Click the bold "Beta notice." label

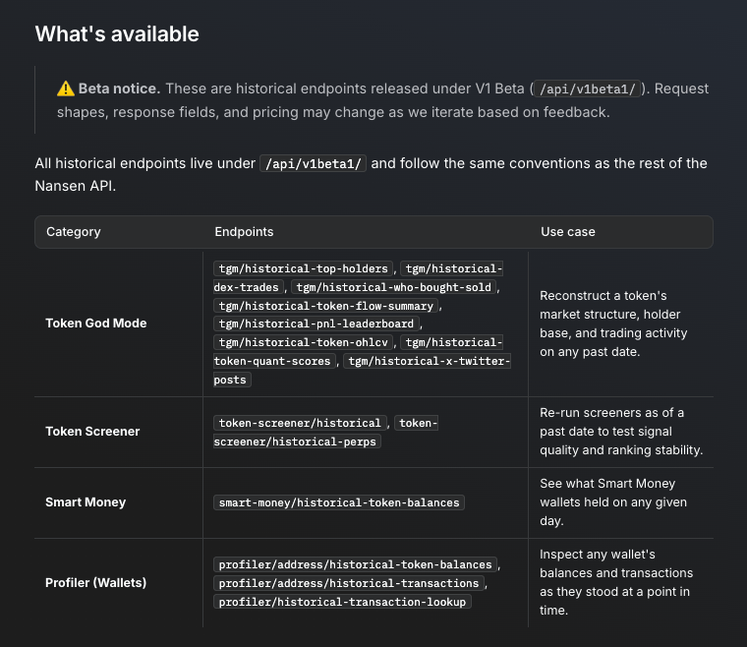pos(119,88)
